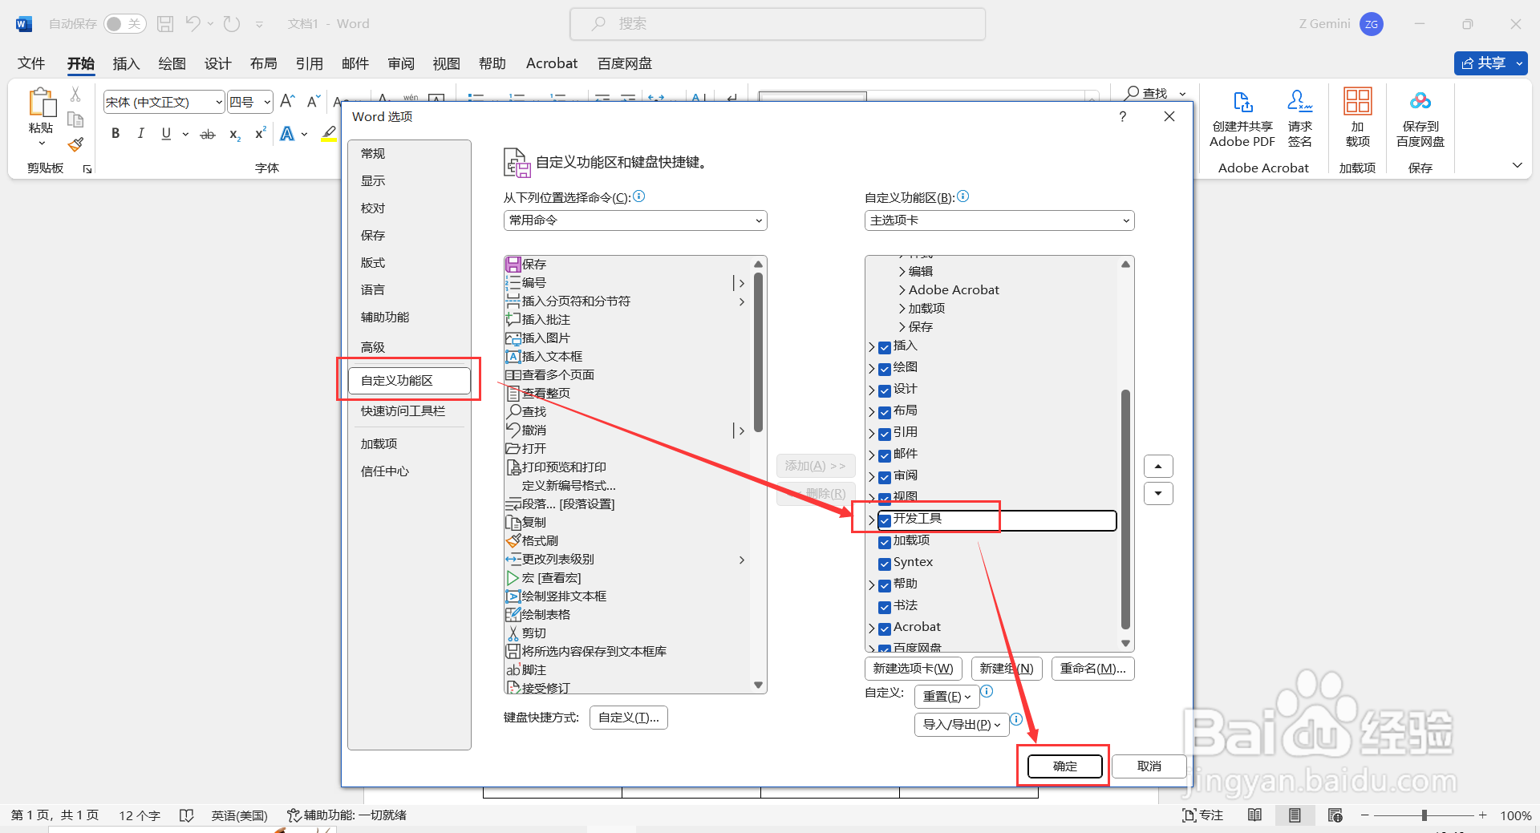Click move-up arrow button beside the tabs list
This screenshot has width=1540, height=833.
[x=1158, y=466]
